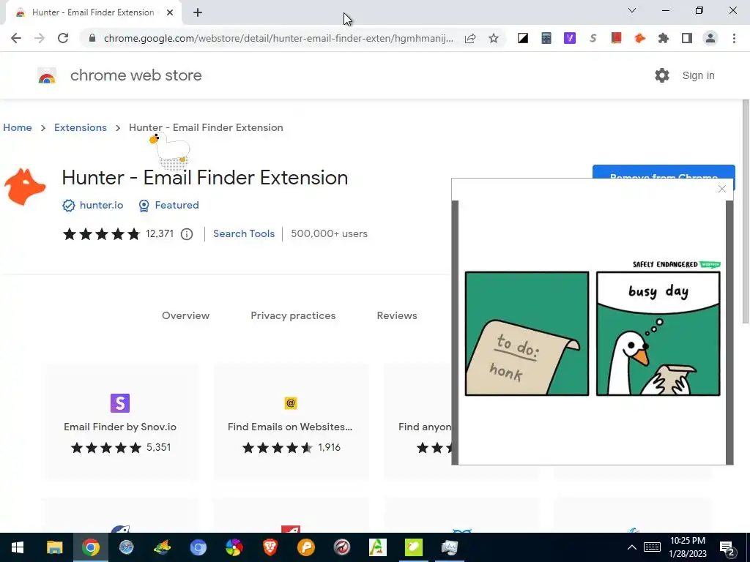The height and width of the screenshot is (562, 750).
Task: Bookmark this page with star icon
Action: (494, 38)
